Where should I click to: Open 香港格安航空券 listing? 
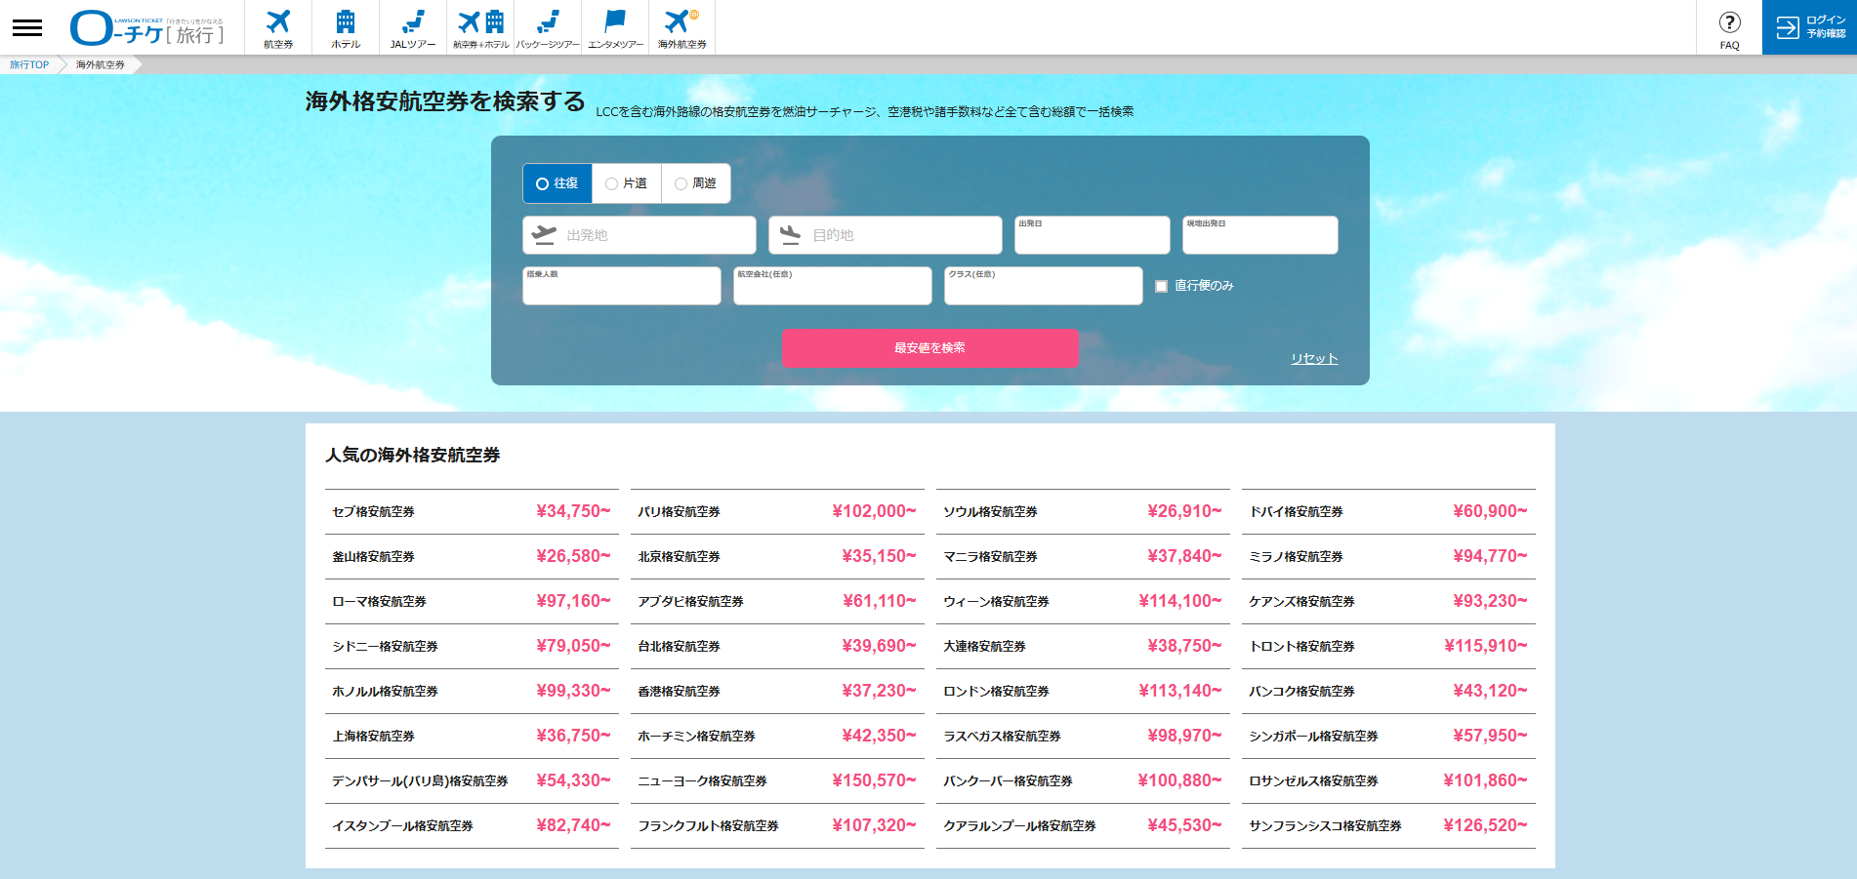(x=777, y=691)
